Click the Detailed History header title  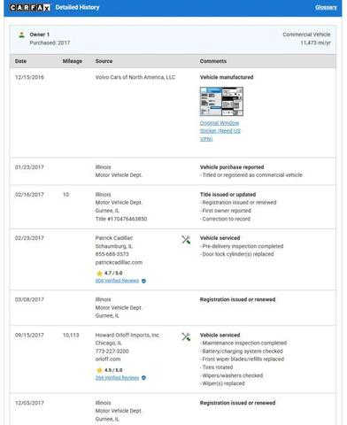(x=77, y=7)
